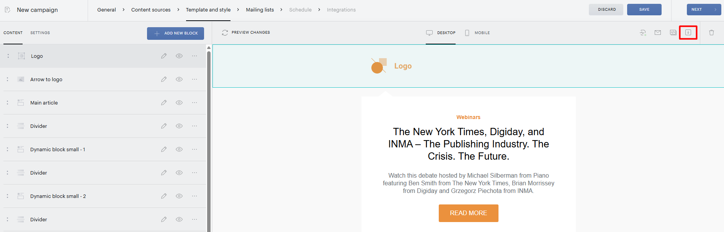
Task: Click the drag handle of the Logo block
Action: pos(8,56)
